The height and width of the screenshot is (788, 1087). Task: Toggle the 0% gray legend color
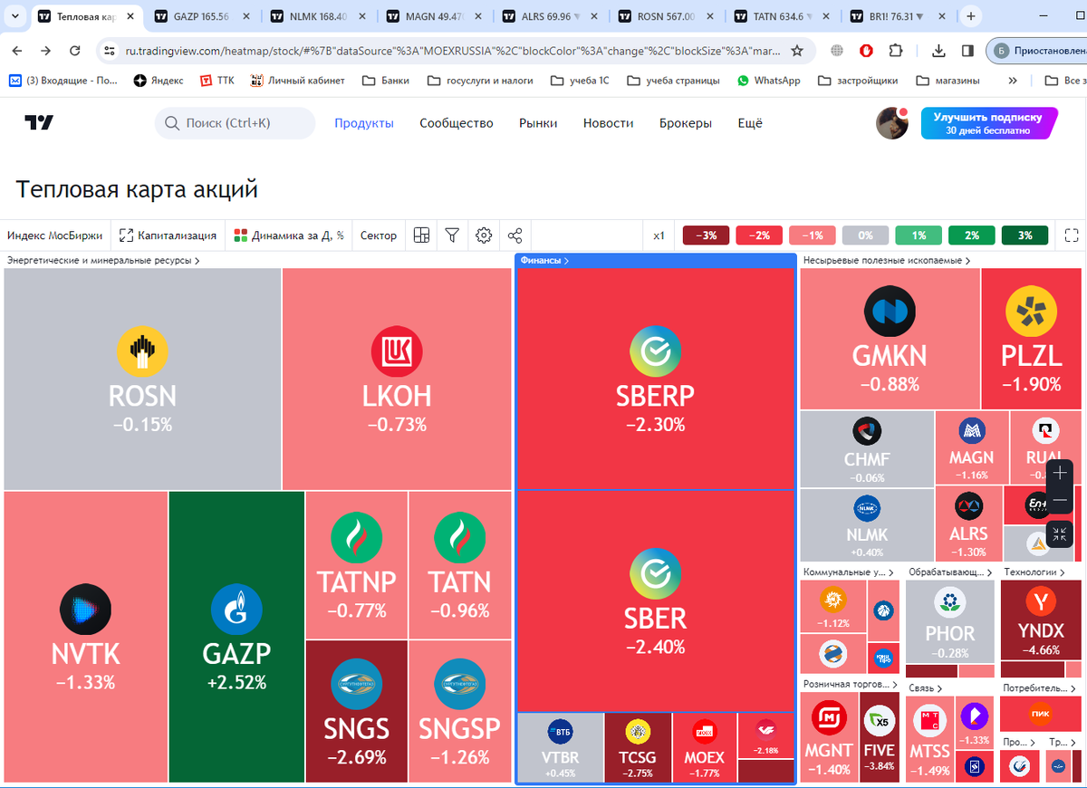[866, 235]
